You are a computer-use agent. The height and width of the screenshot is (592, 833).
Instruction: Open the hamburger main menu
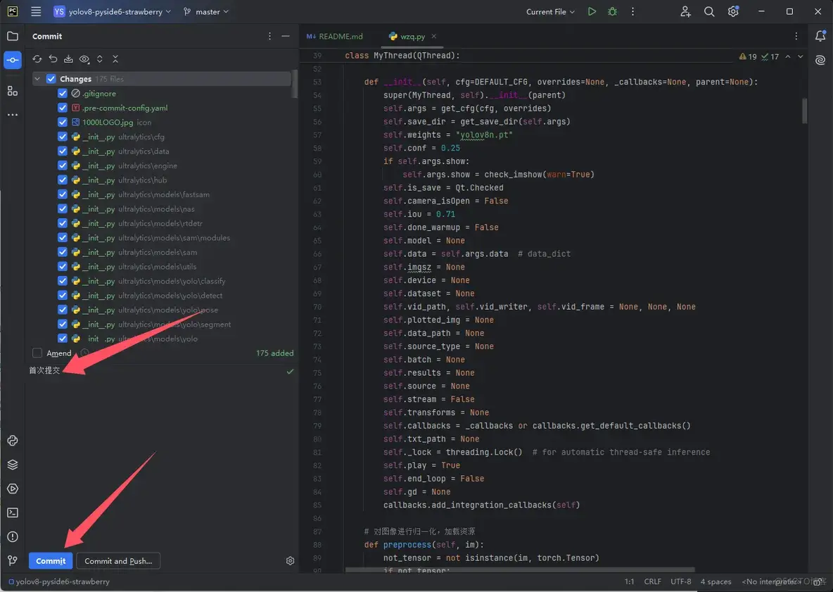37,12
